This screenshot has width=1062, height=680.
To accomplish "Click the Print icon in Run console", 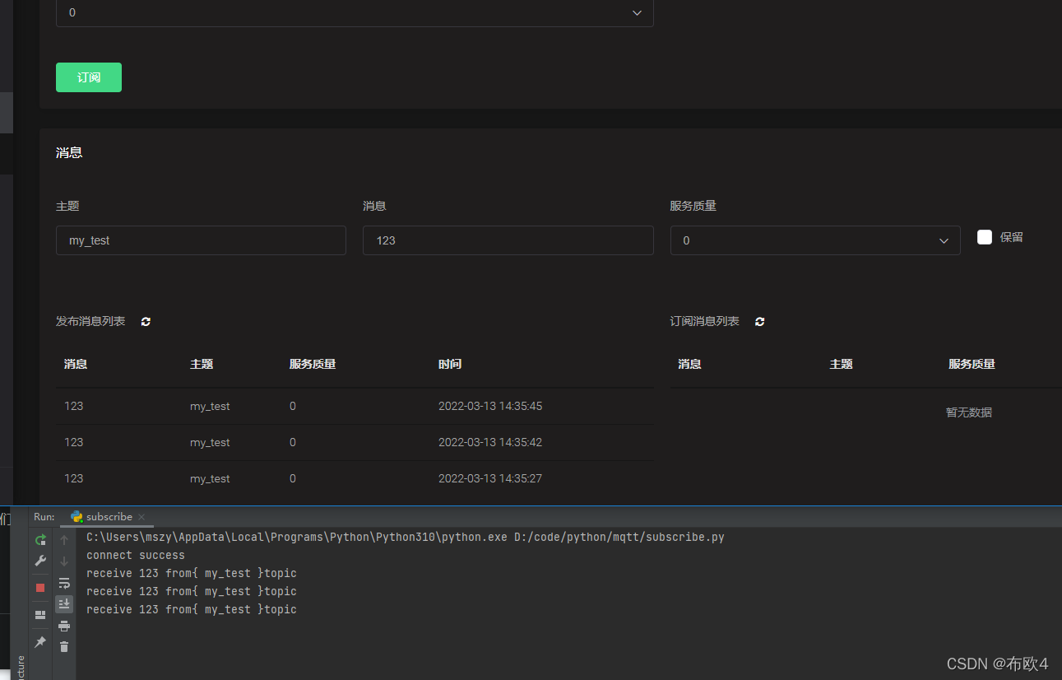I will (64, 626).
